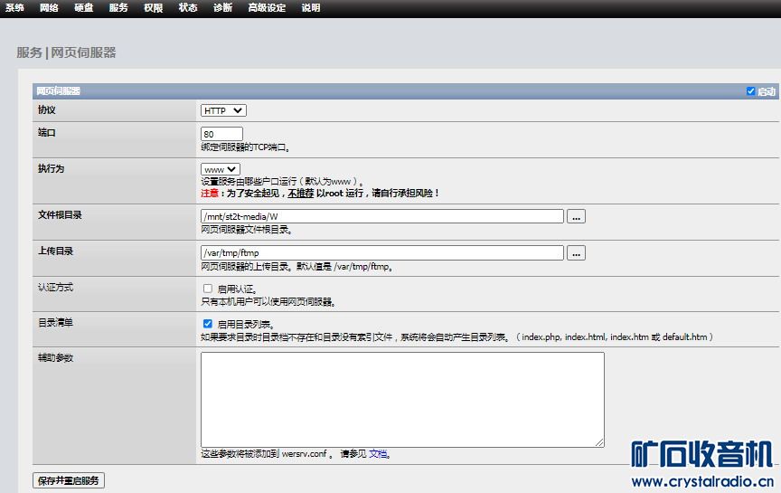Toggle the 启动 checkbox for the web server
The image size is (781, 493).
[x=750, y=90]
